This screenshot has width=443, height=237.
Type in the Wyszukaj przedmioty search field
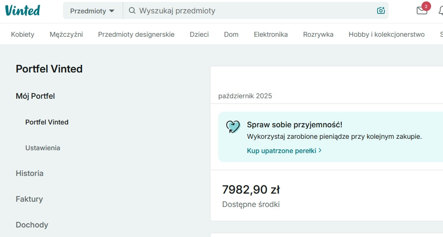[253, 10]
